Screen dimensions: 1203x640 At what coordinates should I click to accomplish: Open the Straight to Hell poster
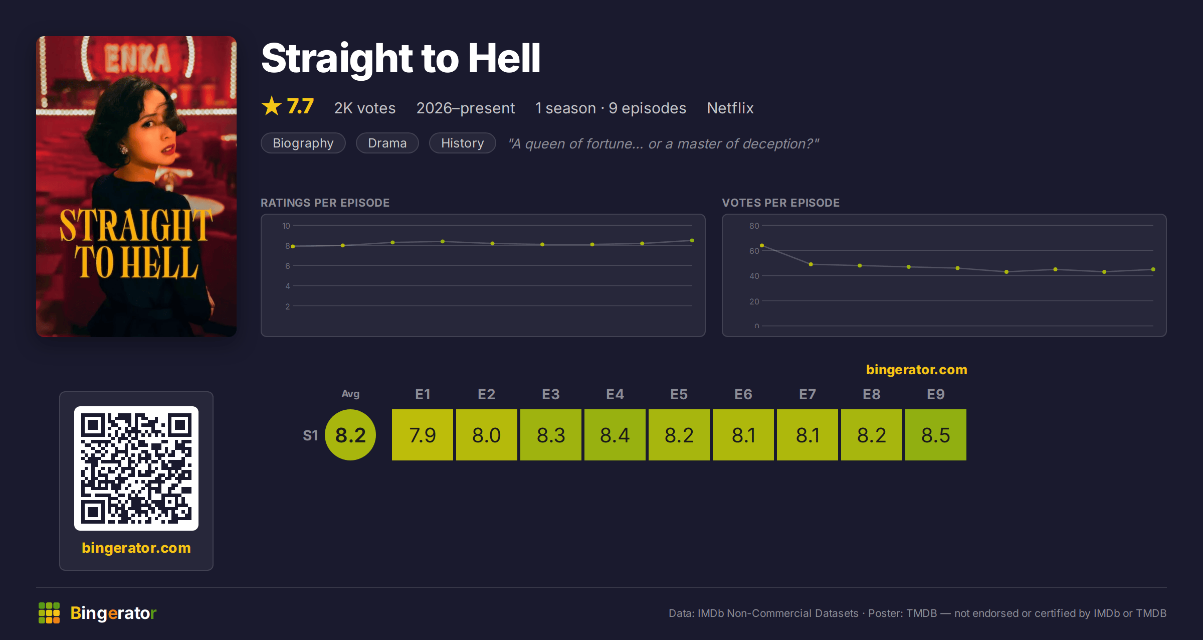click(x=136, y=186)
